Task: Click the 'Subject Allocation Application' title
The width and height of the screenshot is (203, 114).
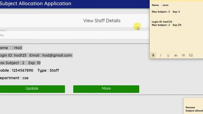Action: tap(36, 3)
